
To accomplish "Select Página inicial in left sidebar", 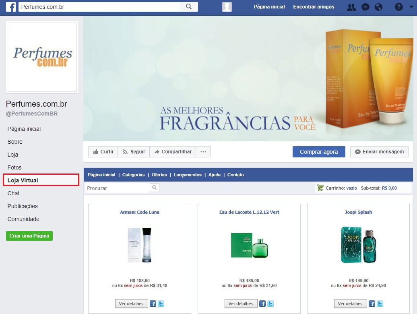I will coord(24,129).
